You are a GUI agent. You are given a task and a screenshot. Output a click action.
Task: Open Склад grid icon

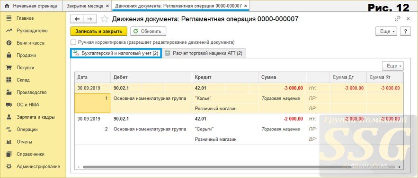(9, 80)
